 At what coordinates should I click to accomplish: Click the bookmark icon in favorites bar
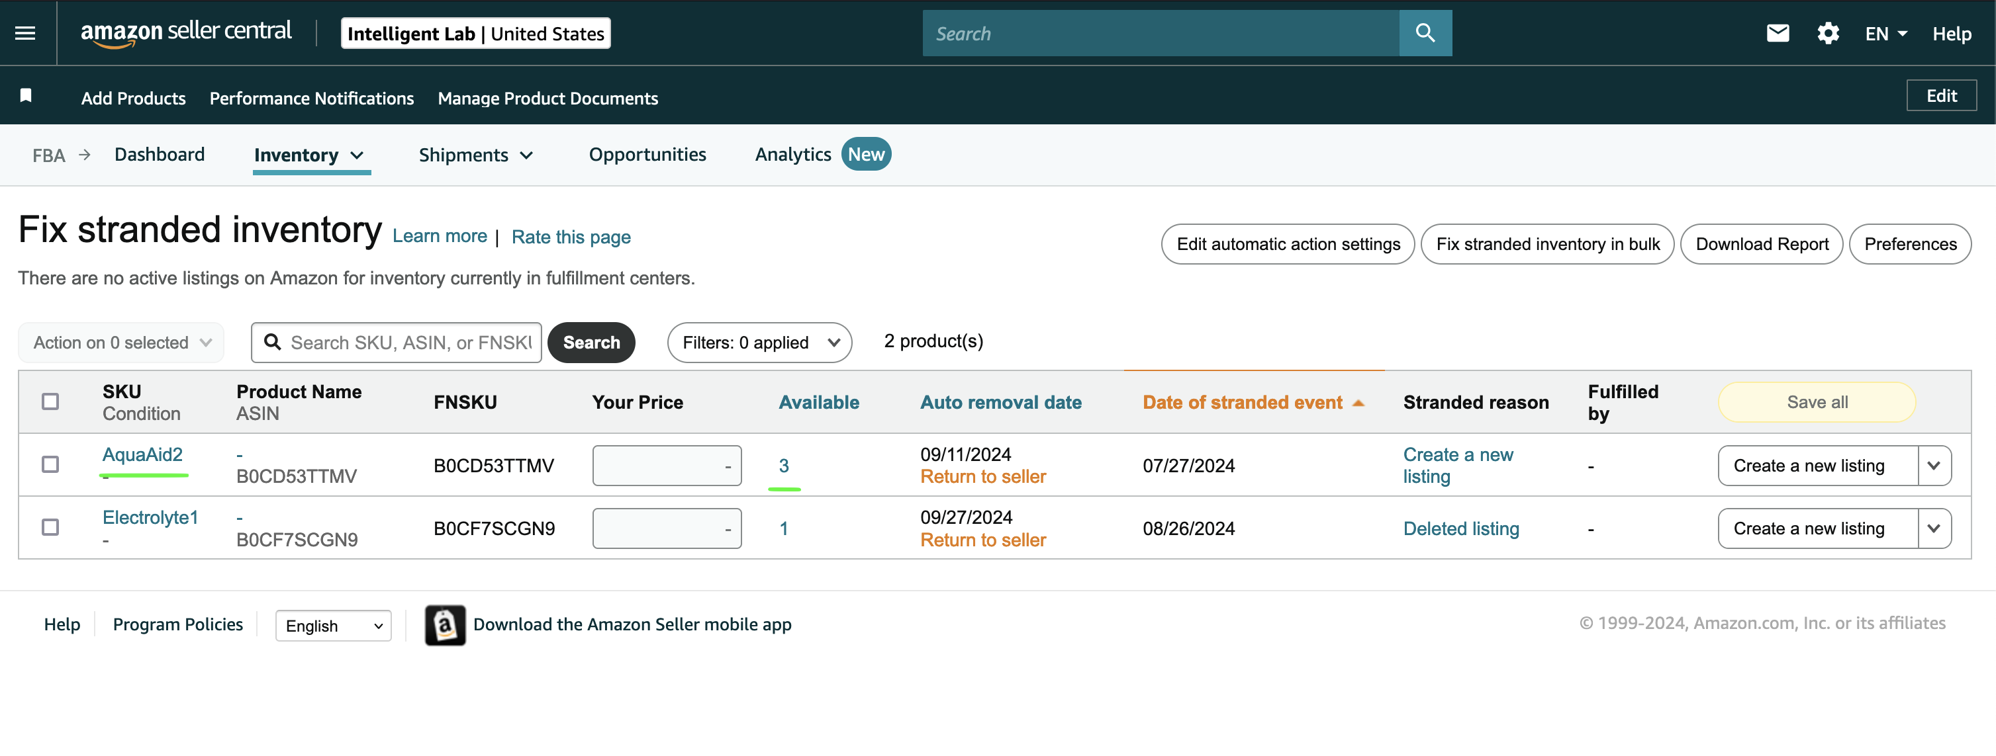click(x=26, y=95)
